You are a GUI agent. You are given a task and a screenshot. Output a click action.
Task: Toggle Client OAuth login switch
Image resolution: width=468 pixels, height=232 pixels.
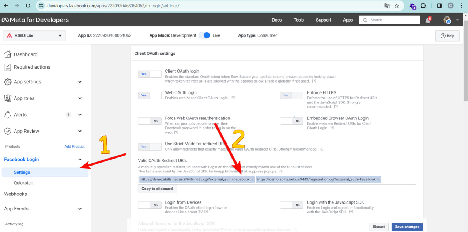point(149,74)
